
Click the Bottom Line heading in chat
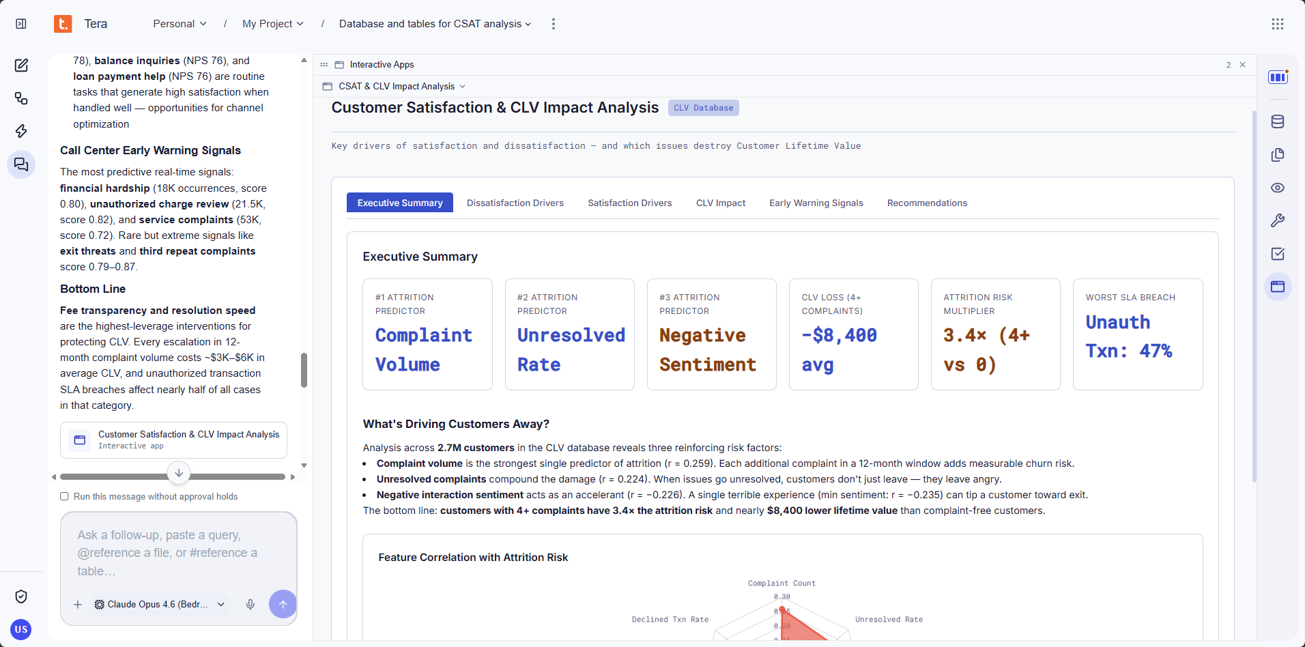point(93,289)
